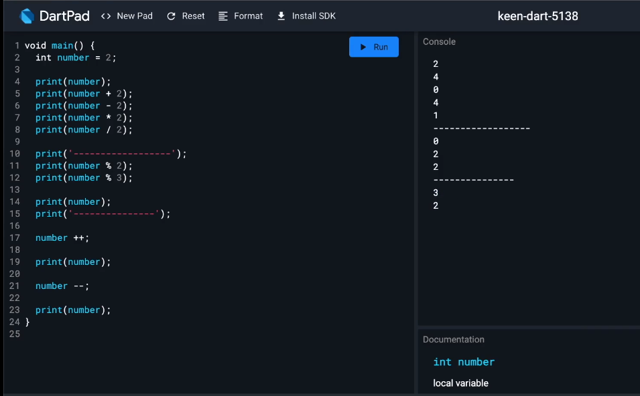This screenshot has height=396, width=640.
Task: Click print(number) on line 23
Action: click(x=72, y=310)
